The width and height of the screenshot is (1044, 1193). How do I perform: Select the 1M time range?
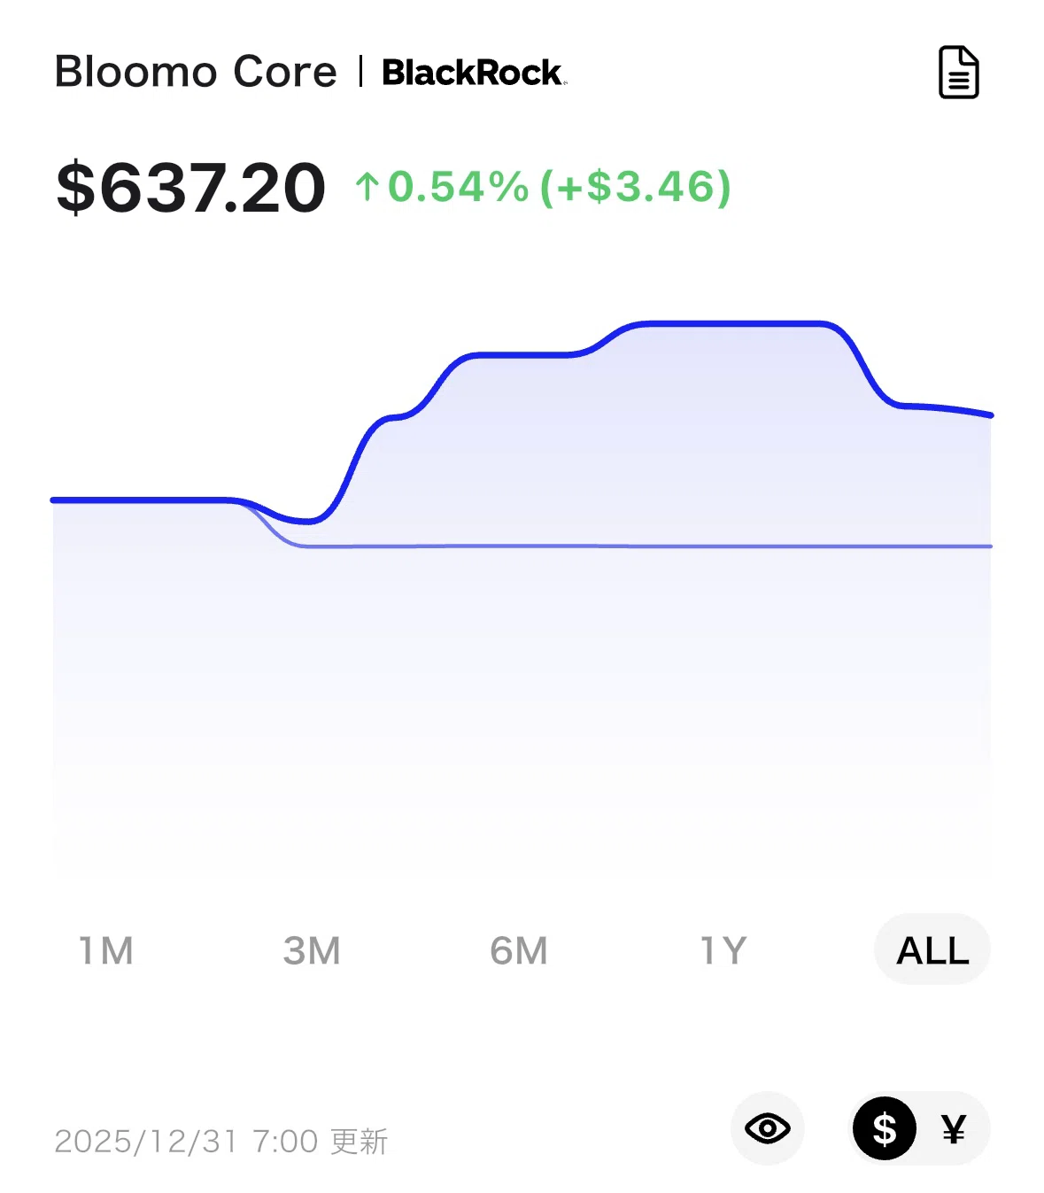pyautogui.click(x=106, y=950)
